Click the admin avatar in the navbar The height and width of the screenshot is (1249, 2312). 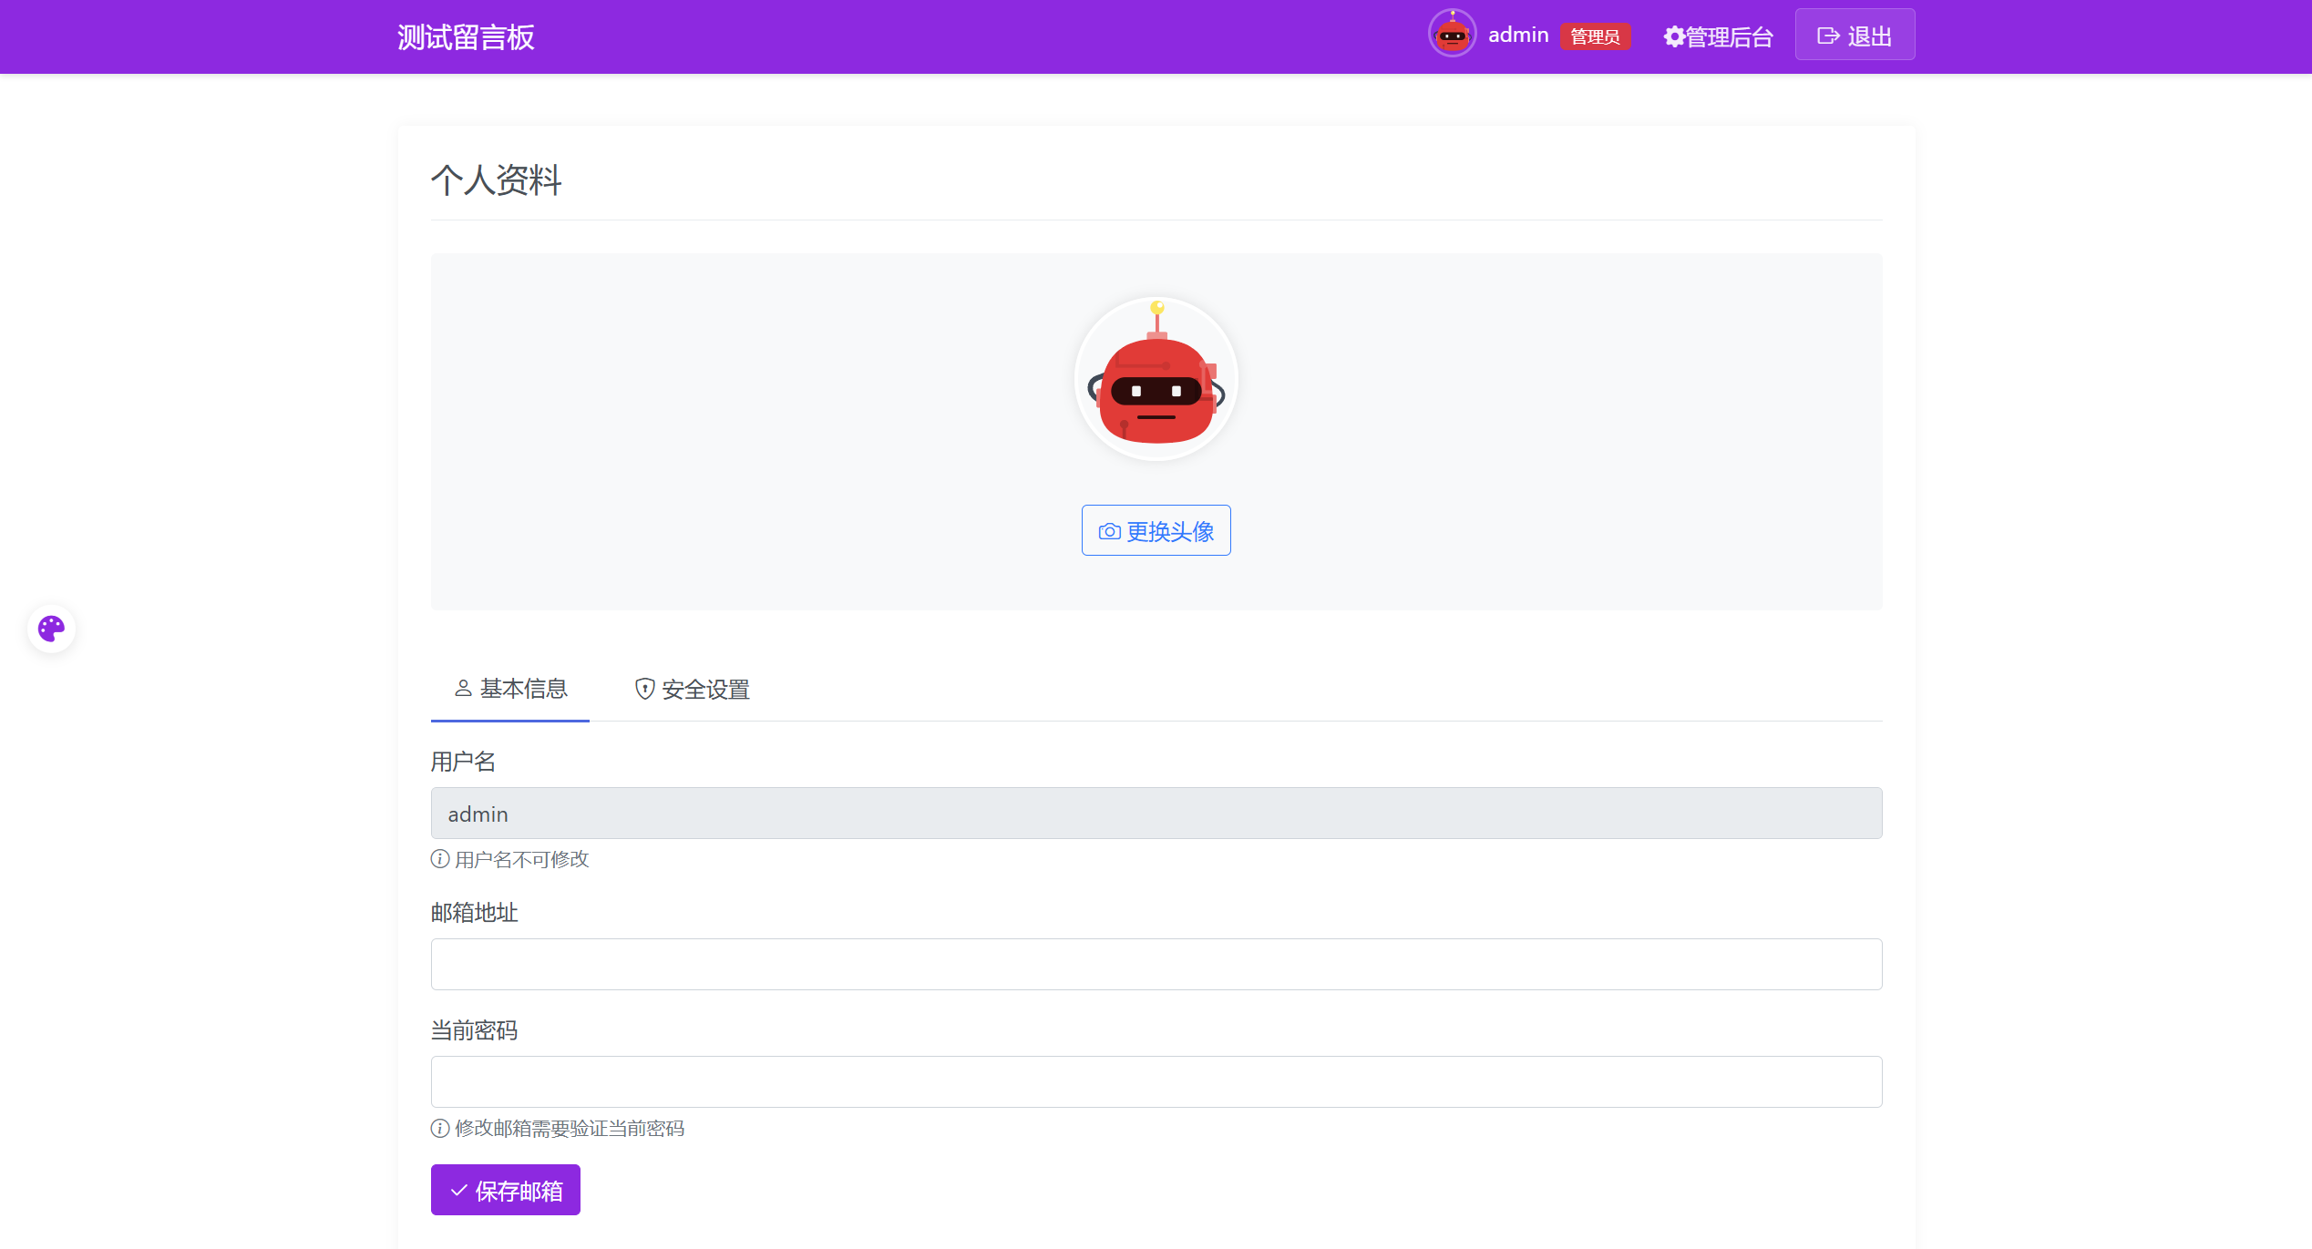coord(1452,35)
